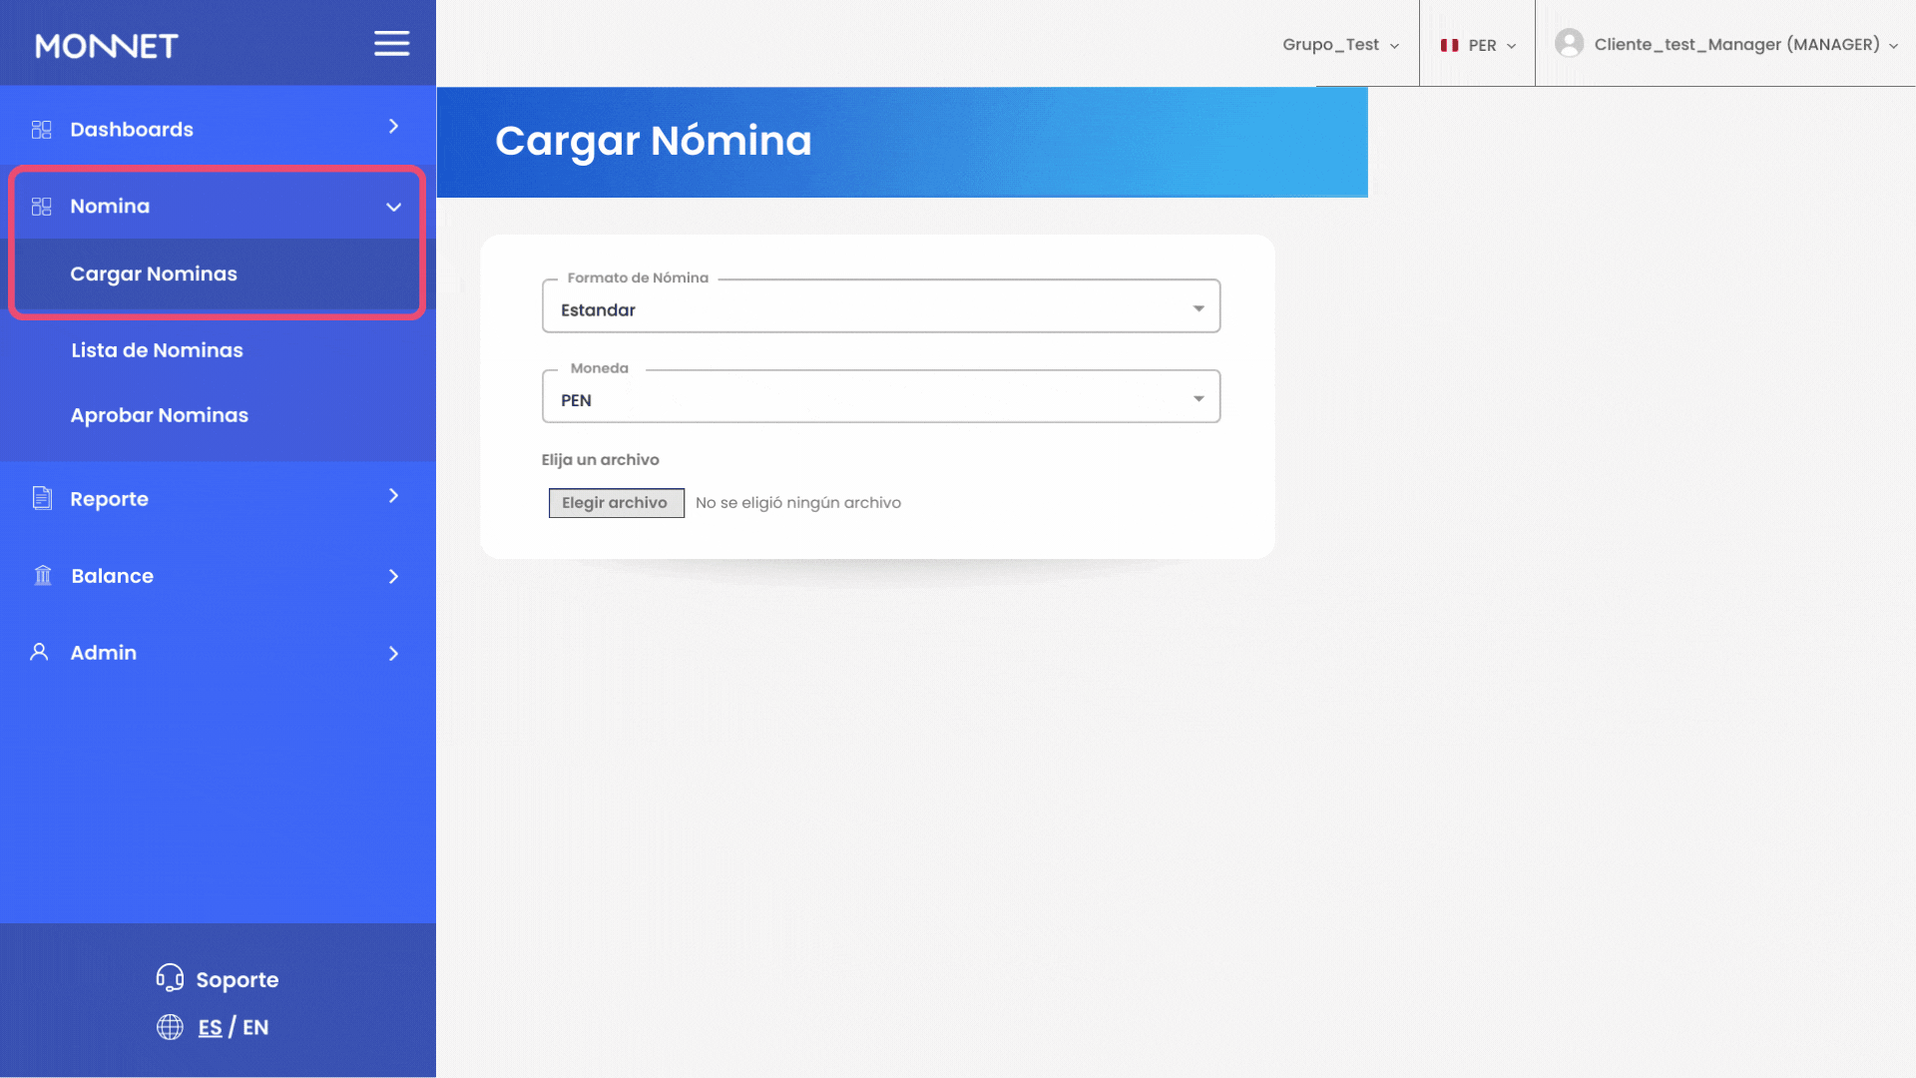Open the PER country selector

[x=1478, y=45]
